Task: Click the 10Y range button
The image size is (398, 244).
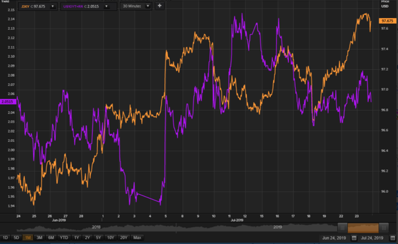Action: [x=111, y=238]
